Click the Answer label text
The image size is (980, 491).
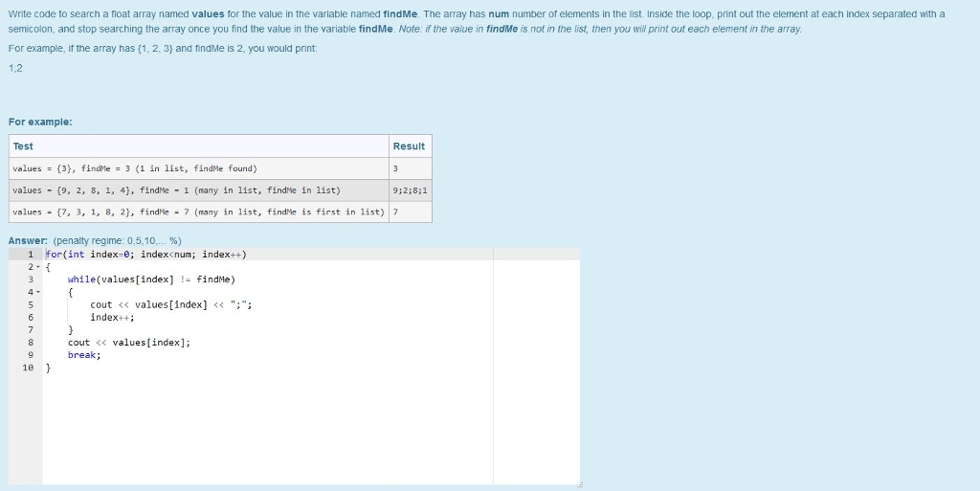click(28, 240)
